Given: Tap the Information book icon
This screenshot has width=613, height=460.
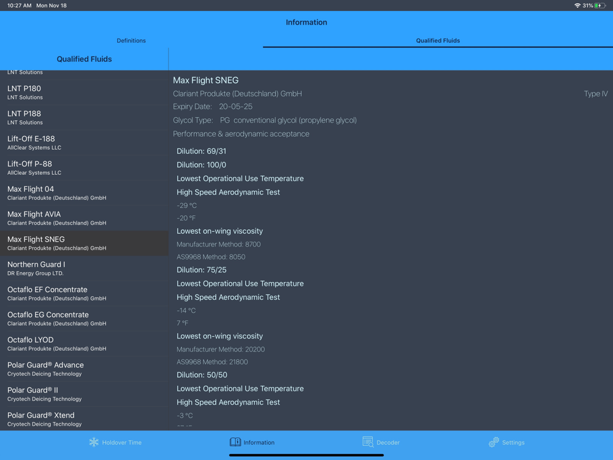Looking at the screenshot, I should 235,442.
